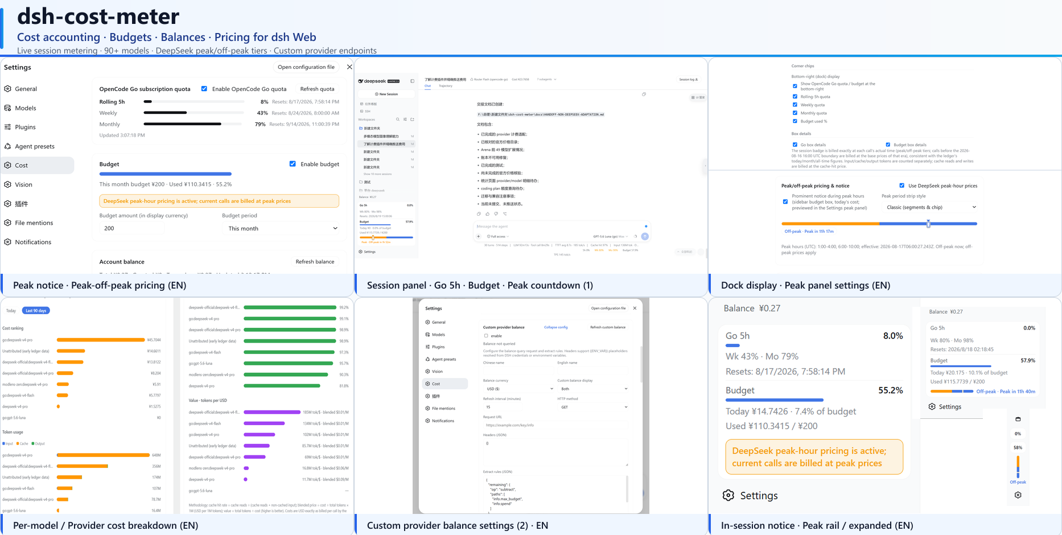Expand Show 10 more sessions
This screenshot has height=535, width=1062.
point(377,174)
